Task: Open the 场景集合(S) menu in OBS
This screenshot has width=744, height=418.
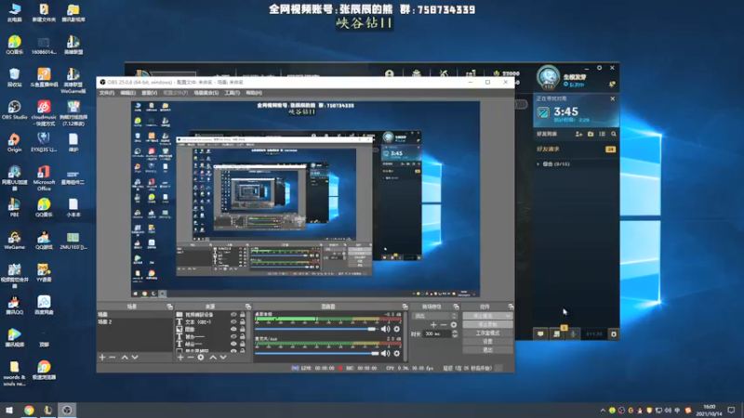Action: [x=206, y=93]
